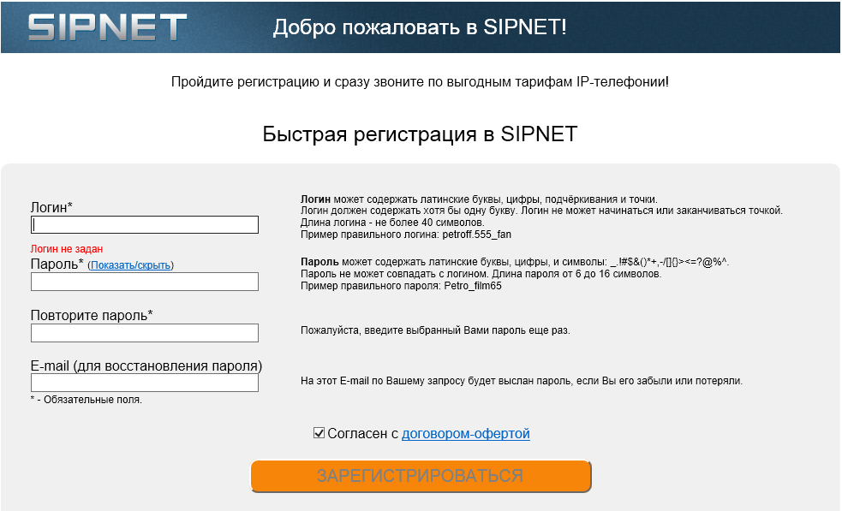Image resolution: width=842 pixels, height=511 pixels.
Task: Open the договором-офертой link
Action: pos(465,434)
